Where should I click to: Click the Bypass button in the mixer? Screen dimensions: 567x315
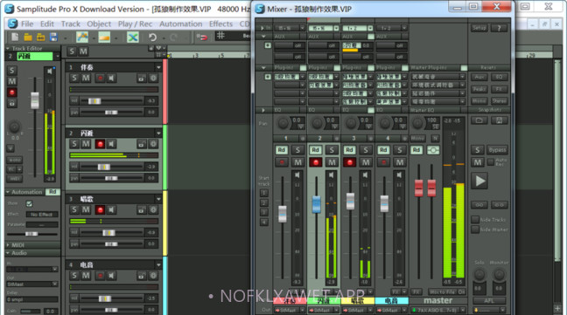click(497, 150)
